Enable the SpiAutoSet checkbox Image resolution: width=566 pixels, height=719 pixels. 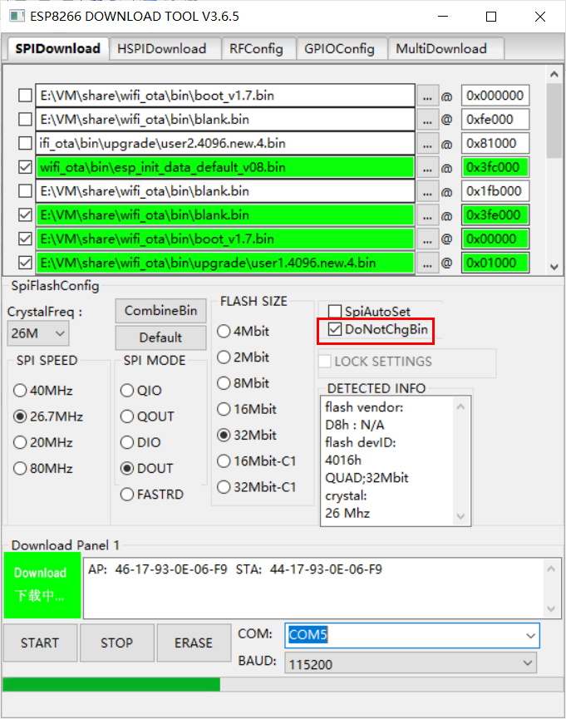335,312
